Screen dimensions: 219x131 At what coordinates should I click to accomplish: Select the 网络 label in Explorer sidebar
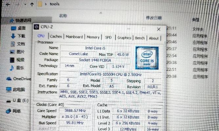(16, 111)
